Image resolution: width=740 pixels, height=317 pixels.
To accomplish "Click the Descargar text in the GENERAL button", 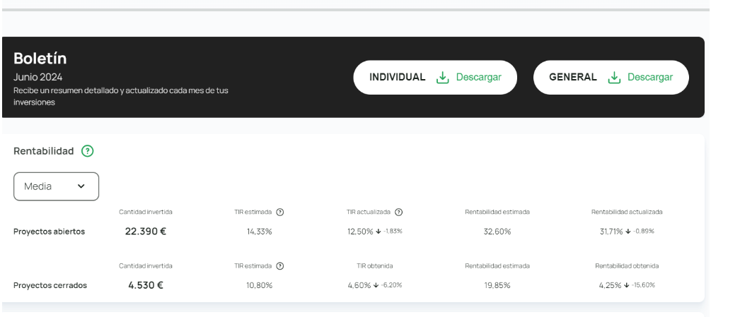I will point(649,77).
